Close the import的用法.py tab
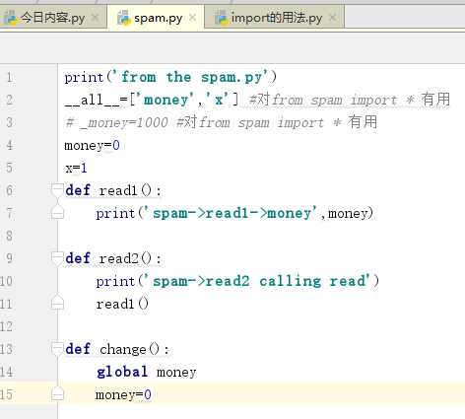Screen dimensions: 465x419 [332, 18]
